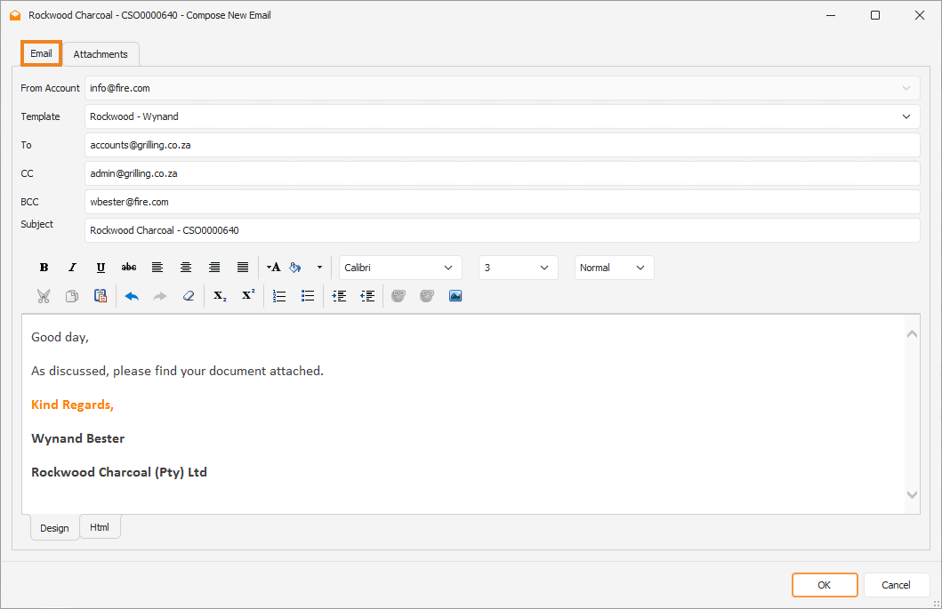This screenshot has width=942, height=609.
Task: Paste from clipboard
Action: (101, 296)
